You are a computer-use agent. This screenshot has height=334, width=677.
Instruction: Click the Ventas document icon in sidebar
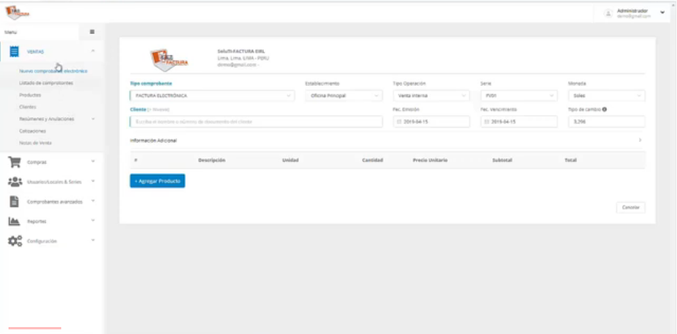point(14,51)
